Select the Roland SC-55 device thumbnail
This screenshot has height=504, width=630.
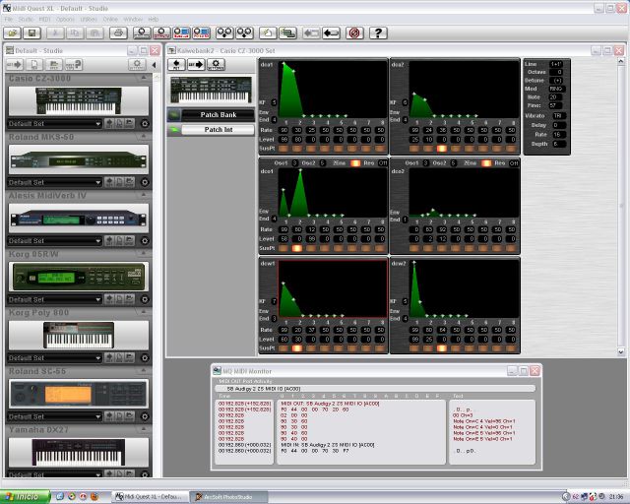(x=78, y=394)
